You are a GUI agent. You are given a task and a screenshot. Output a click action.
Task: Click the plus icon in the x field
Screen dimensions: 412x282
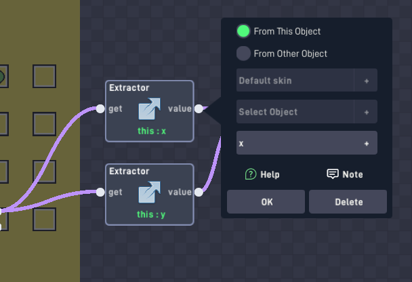pos(367,144)
